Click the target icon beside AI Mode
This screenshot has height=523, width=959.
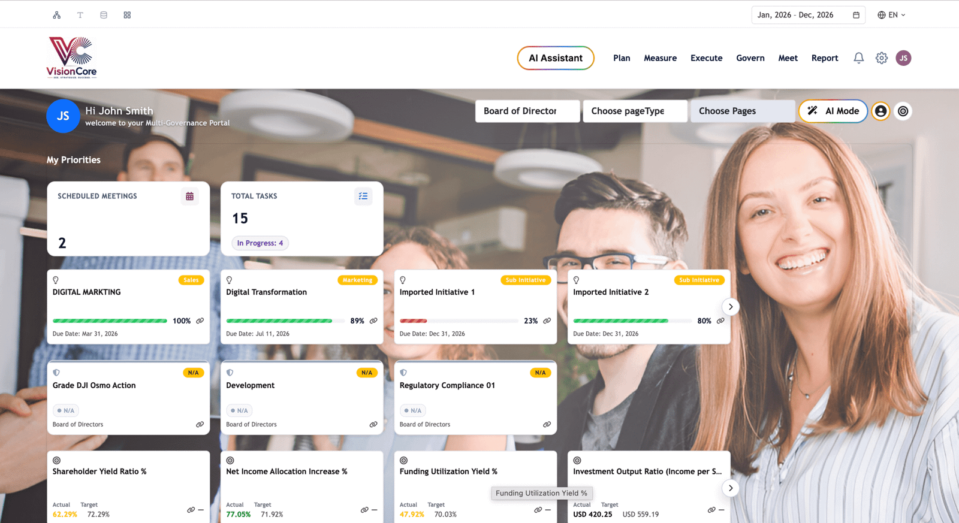click(x=903, y=111)
